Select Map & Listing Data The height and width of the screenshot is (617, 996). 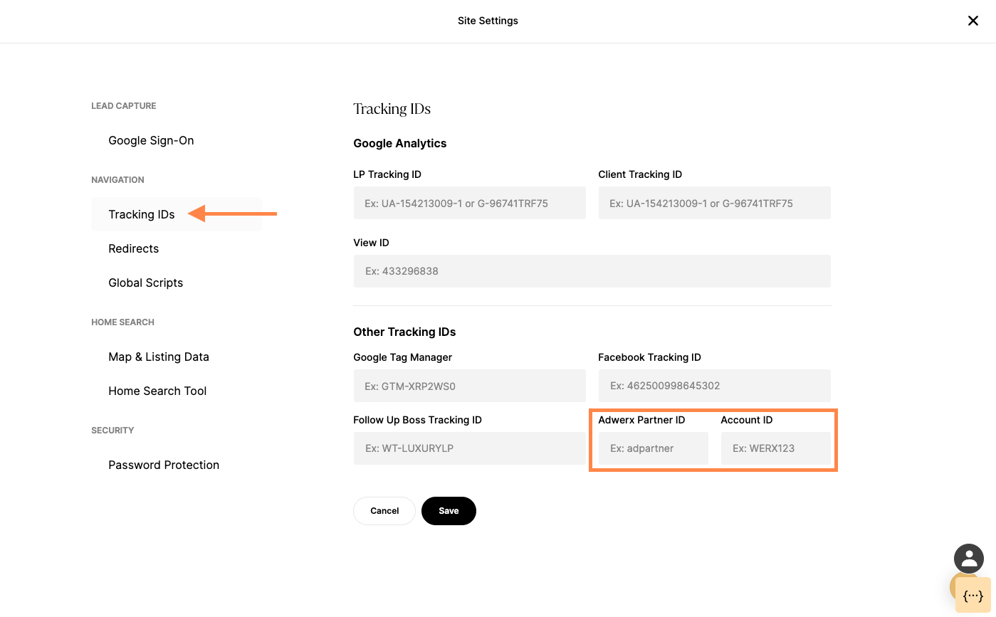coord(158,357)
